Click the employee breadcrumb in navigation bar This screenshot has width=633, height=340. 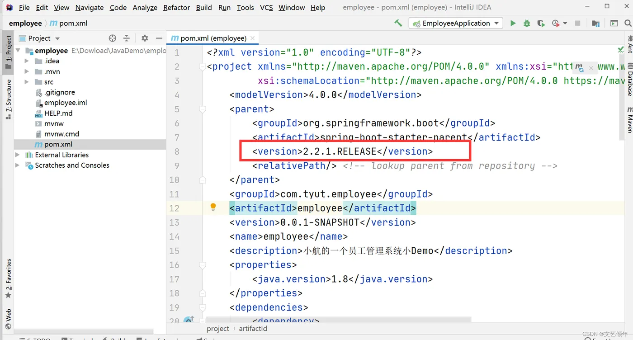(25, 23)
